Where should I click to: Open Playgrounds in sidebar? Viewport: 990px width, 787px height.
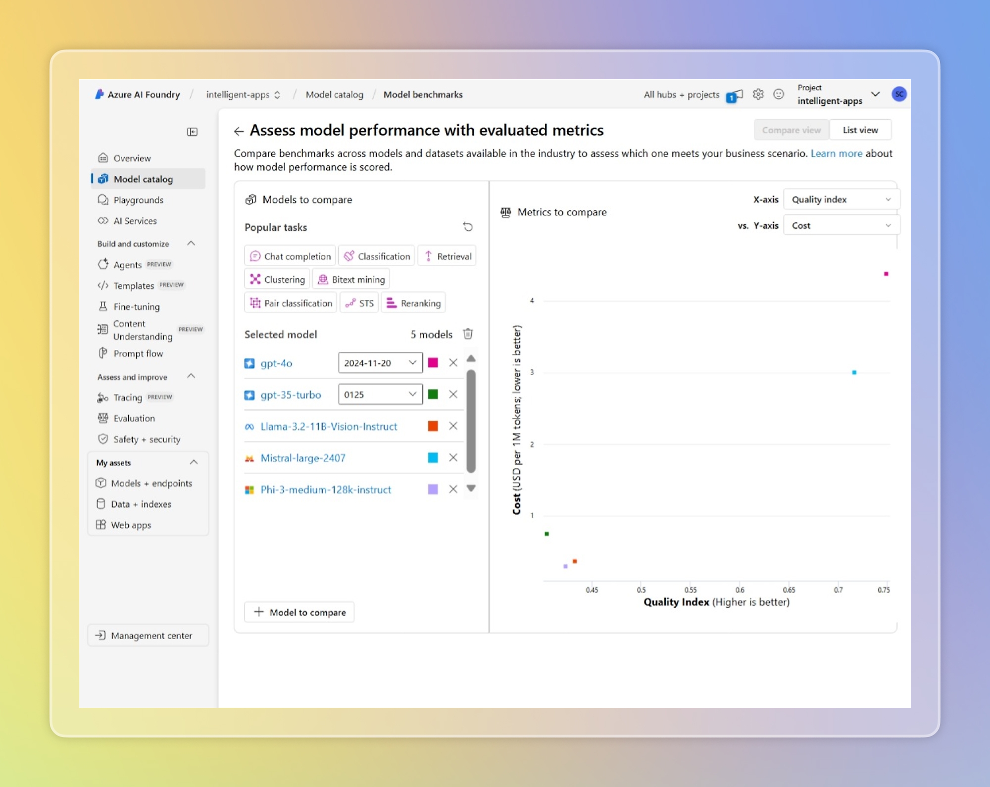(148, 200)
